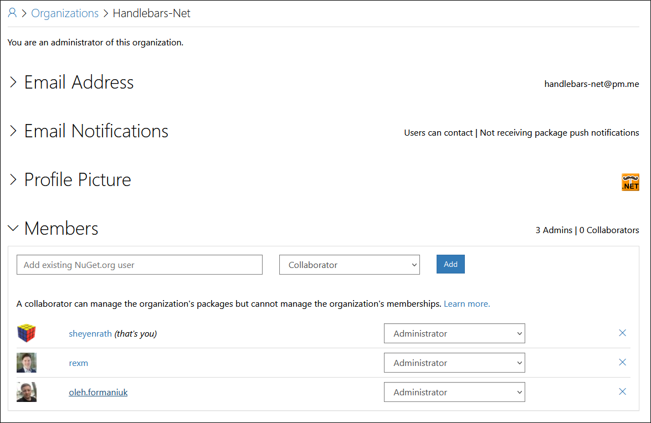Screen dimensions: 651x423
Task: Change rexm's role via its dropdown
Action: (454, 363)
